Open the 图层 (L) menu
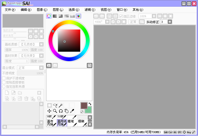Image resolution: width=198 pixels, height=136 pixels. [x=58, y=10]
